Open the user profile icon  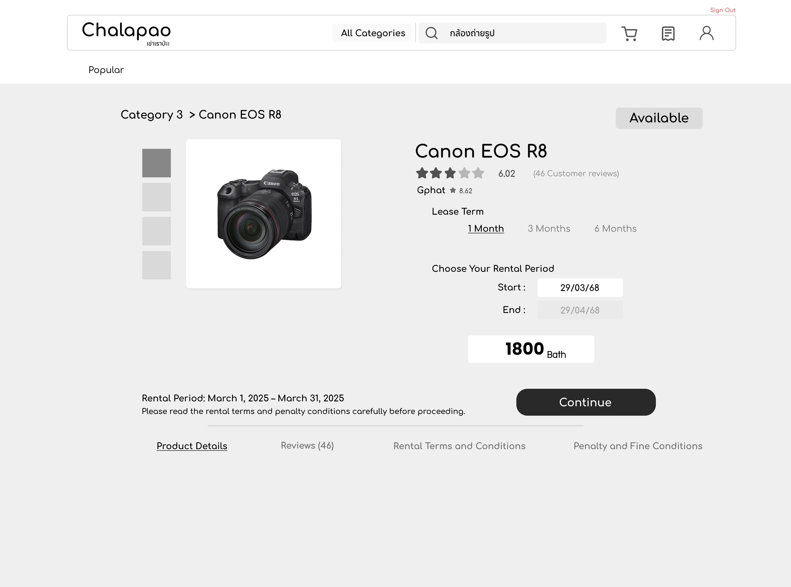coord(706,33)
